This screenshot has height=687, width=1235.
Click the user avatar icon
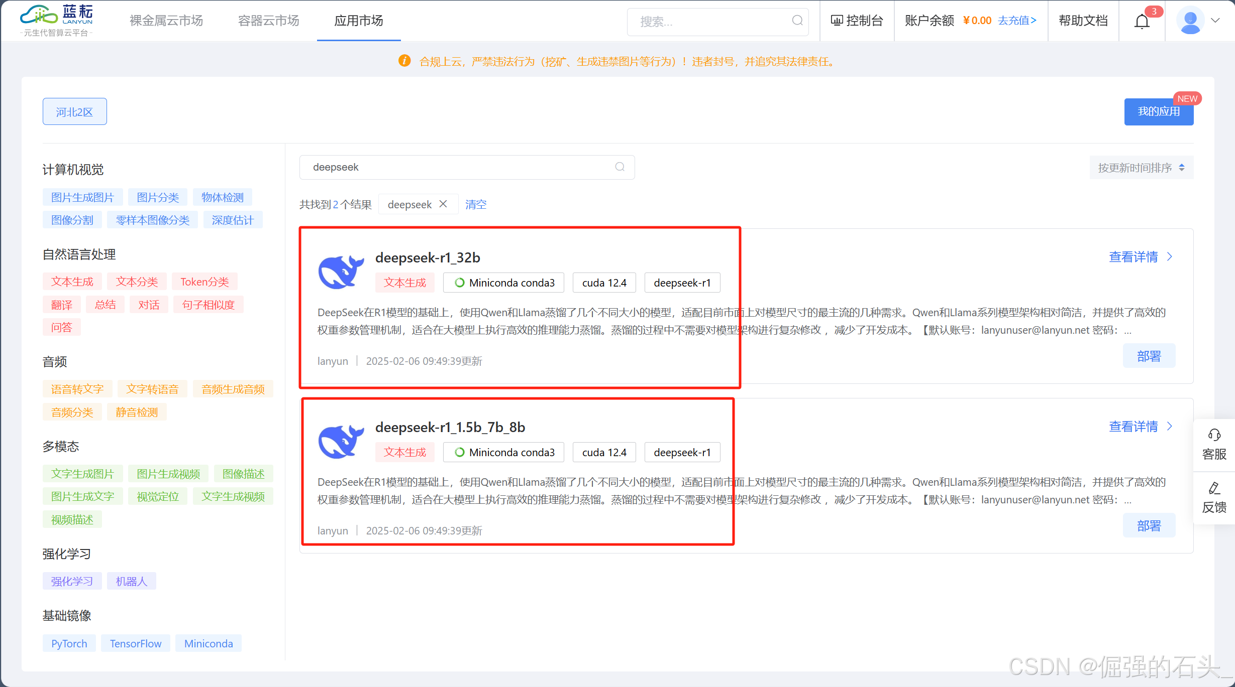[x=1190, y=21]
